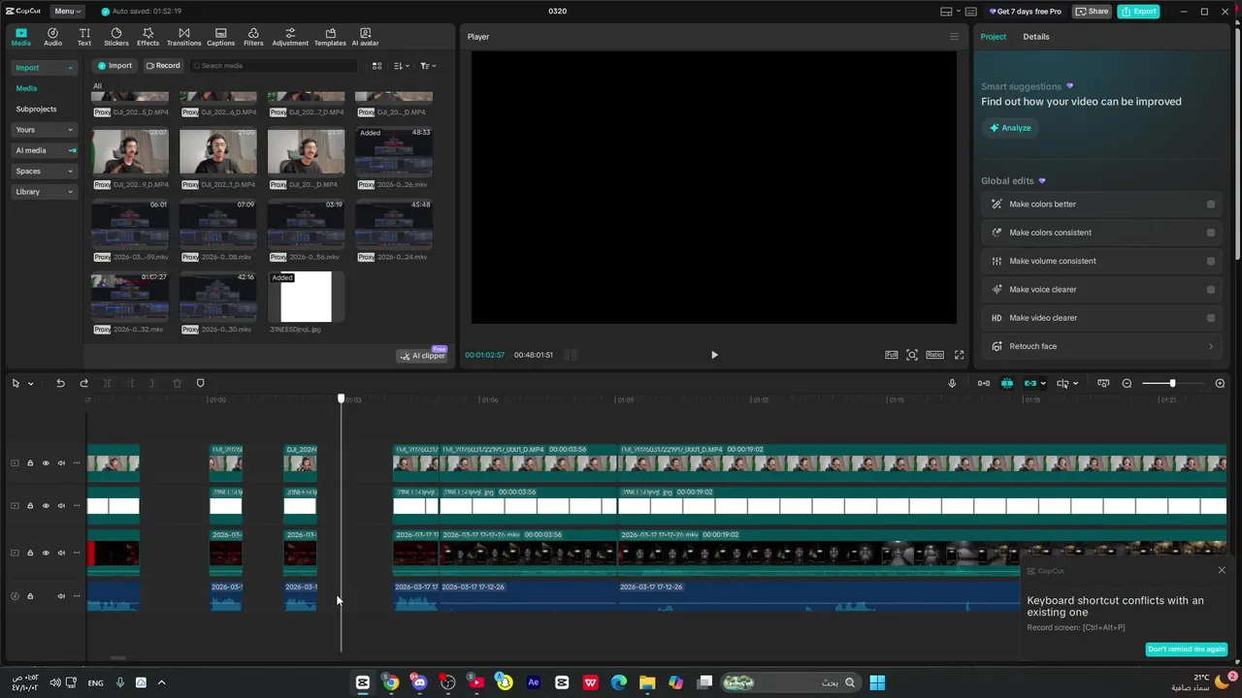Open the Templates panel
1242x698 pixels.
coord(330,37)
